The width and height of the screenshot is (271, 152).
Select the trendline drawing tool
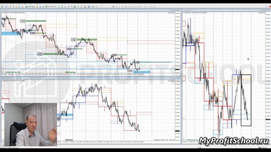pos(111,7)
